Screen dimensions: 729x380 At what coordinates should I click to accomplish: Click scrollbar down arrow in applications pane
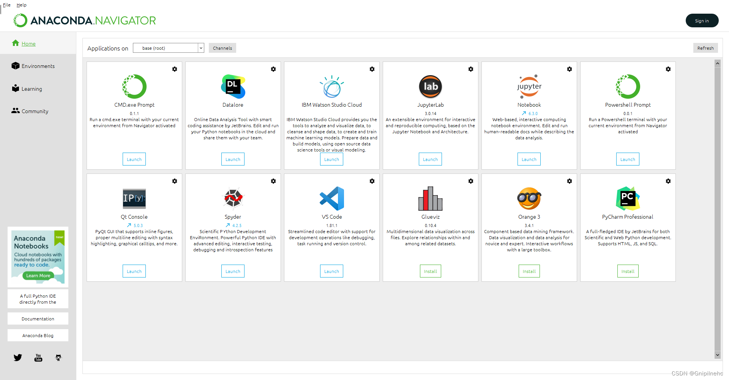pos(718,355)
